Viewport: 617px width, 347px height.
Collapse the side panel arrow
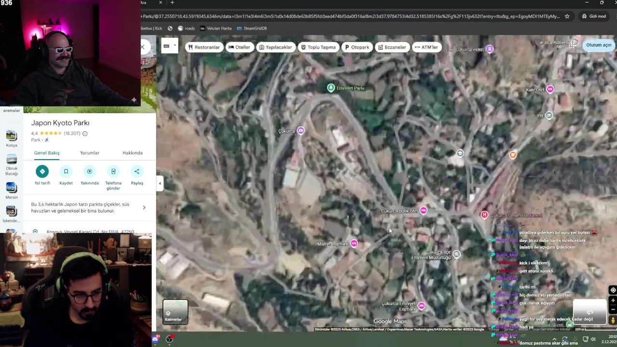pyautogui.click(x=160, y=183)
